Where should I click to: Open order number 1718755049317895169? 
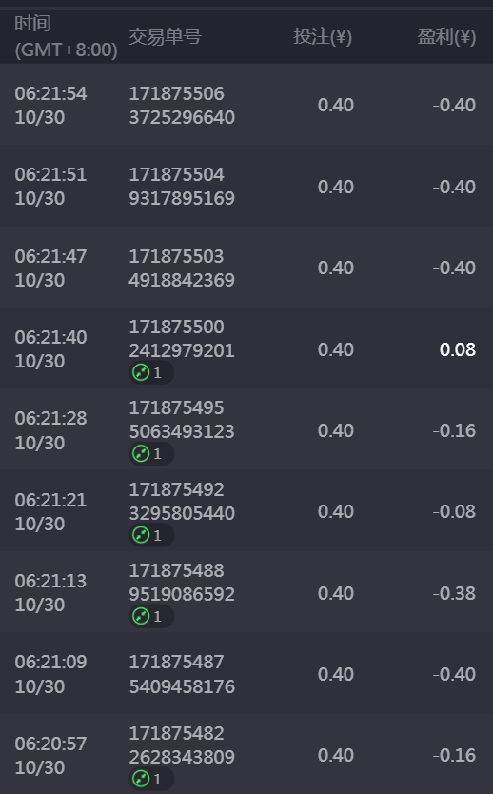182,187
